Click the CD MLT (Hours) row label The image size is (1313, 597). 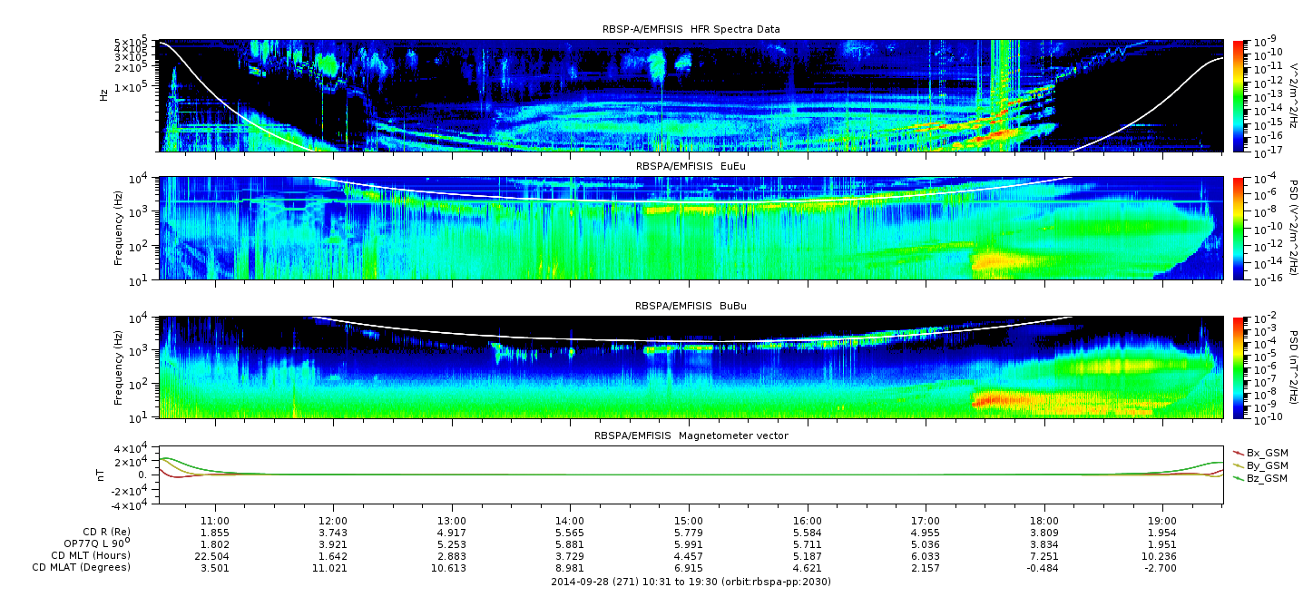coord(90,555)
